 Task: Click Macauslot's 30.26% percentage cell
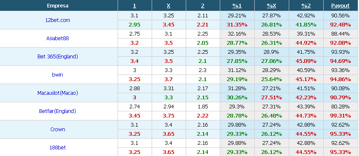coord(237,97)
